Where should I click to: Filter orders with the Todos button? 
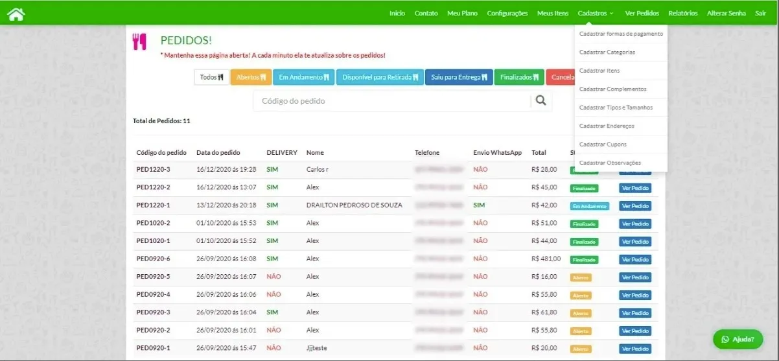click(x=211, y=77)
